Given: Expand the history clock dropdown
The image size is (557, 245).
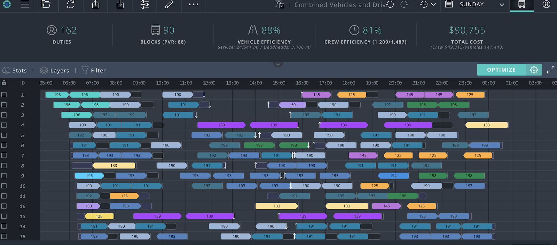Looking at the screenshot, I should point(428,5).
